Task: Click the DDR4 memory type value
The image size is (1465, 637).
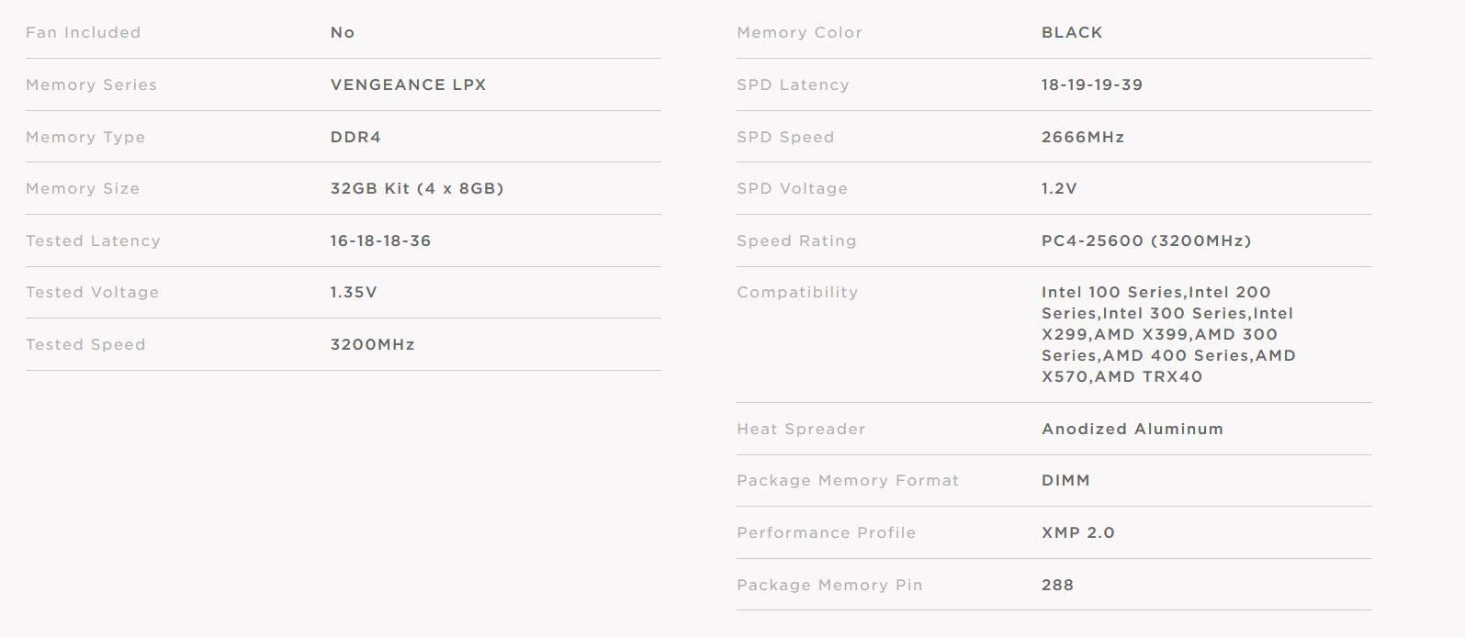Action: tap(355, 137)
